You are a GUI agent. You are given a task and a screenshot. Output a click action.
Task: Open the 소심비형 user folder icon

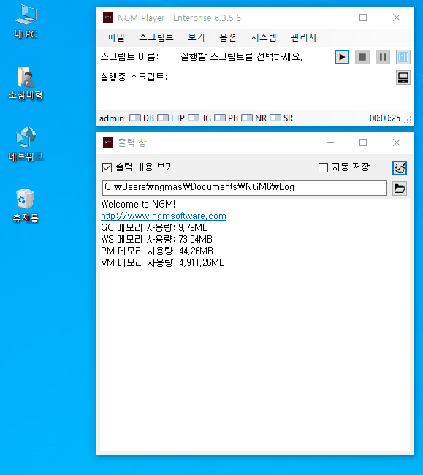(x=26, y=83)
